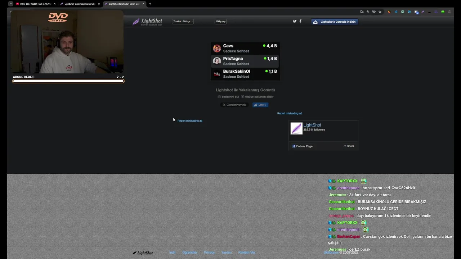Click the benzerini bul link
This screenshot has height=259, width=461.
(x=228, y=97)
